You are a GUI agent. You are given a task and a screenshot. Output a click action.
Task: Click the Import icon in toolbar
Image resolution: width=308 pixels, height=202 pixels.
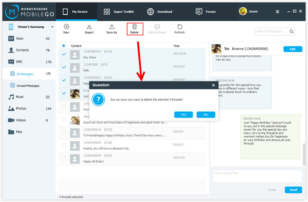(x=89, y=26)
